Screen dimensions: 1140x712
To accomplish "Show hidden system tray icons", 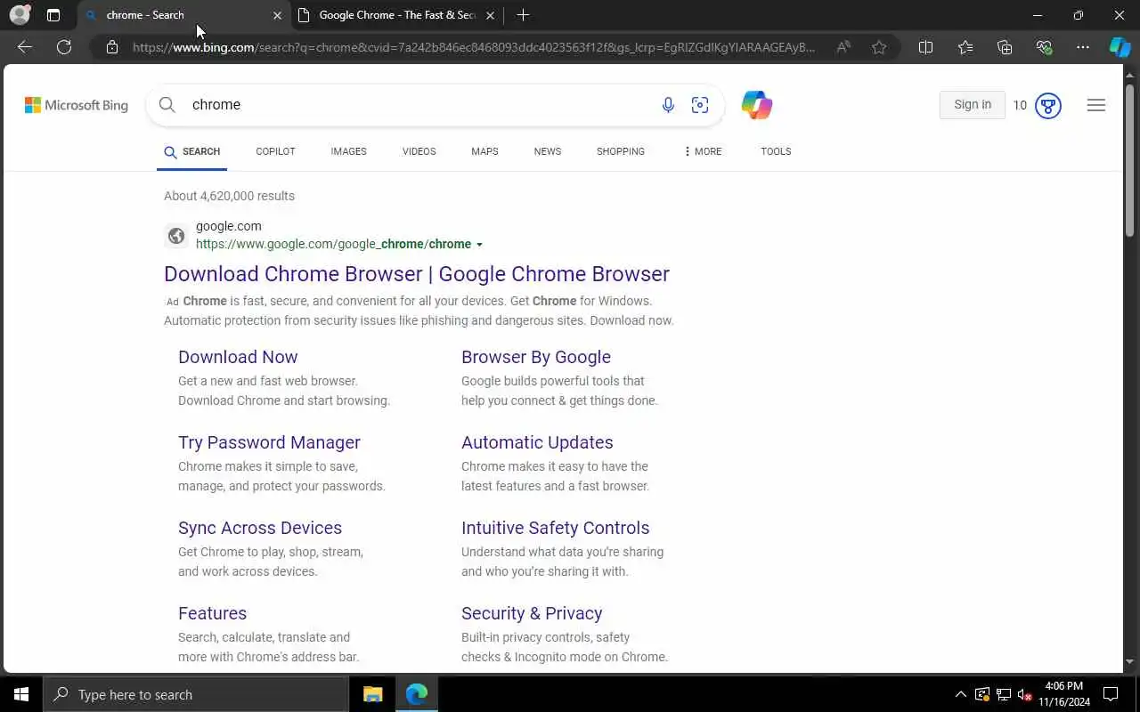I will 960,694.
